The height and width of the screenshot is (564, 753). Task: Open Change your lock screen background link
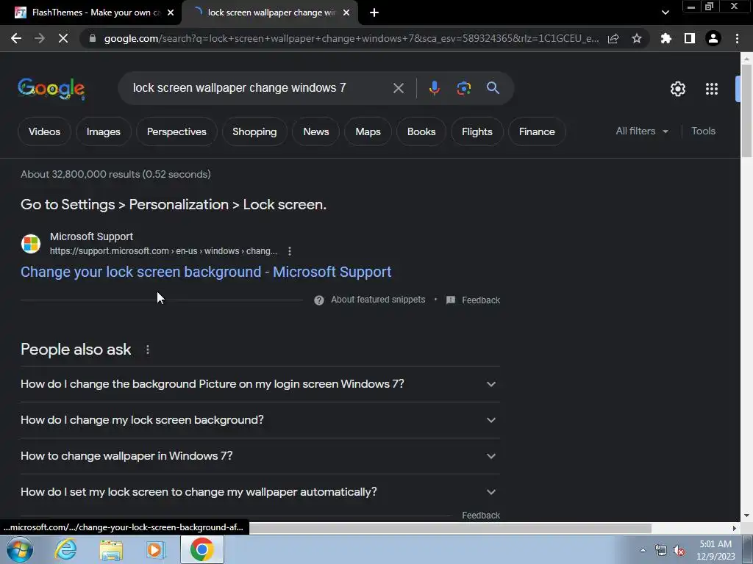pos(206,272)
